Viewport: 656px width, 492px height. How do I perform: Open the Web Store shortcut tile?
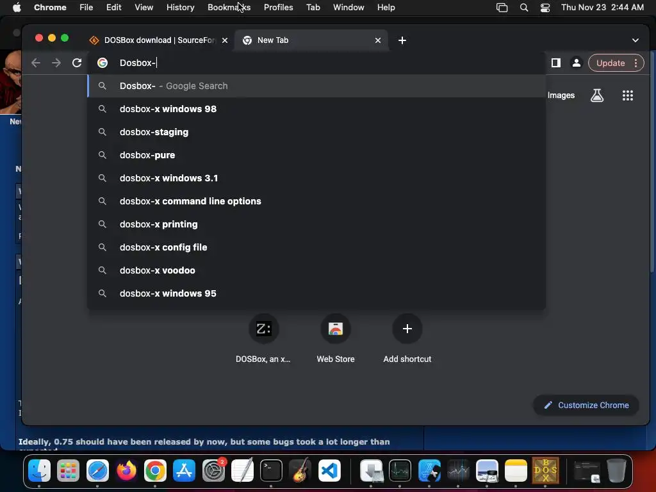pos(336,338)
